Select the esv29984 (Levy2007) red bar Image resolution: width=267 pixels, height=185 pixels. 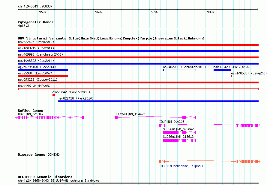(x=43, y=76)
